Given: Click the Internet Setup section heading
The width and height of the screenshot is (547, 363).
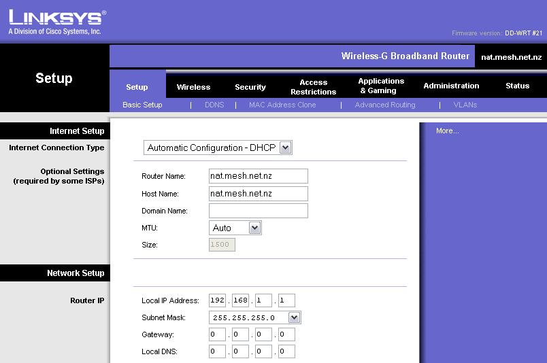Looking at the screenshot, I should tap(77, 131).
